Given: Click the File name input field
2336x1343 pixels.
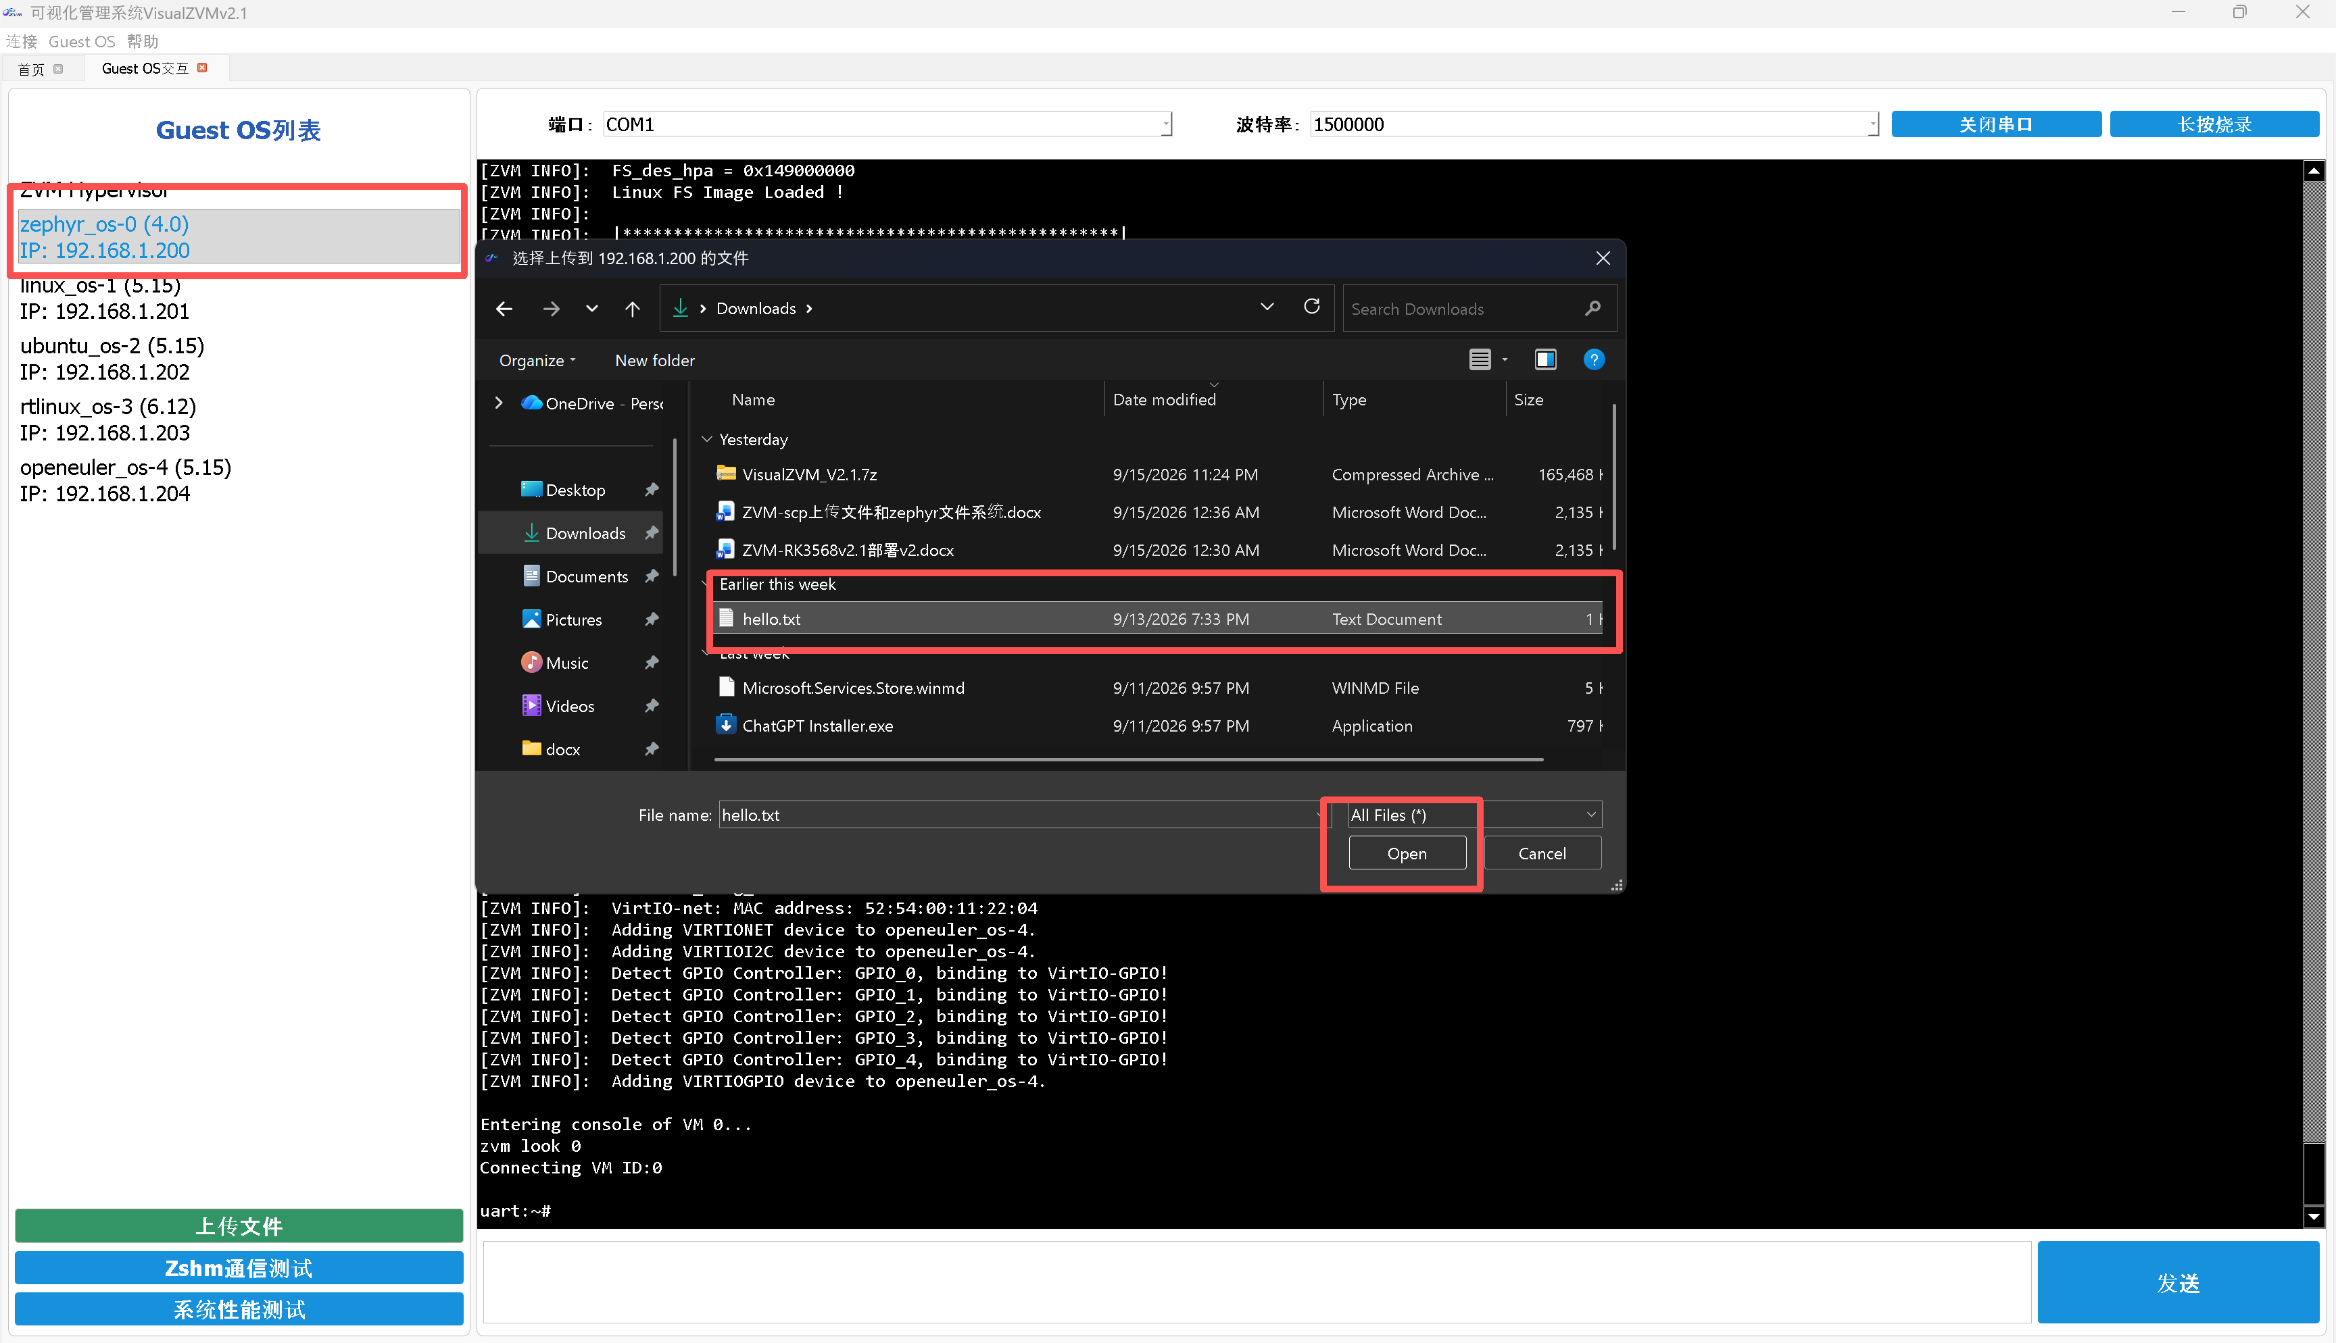Looking at the screenshot, I should (x=1019, y=815).
